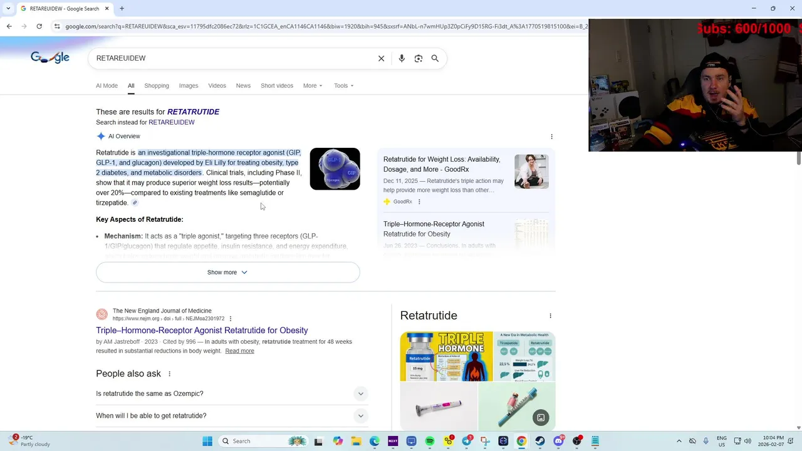Switch to Videos results tab
Viewport: 802px width, 451px height.
click(217, 86)
